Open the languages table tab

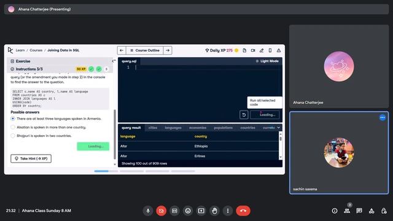tap(173, 128)
